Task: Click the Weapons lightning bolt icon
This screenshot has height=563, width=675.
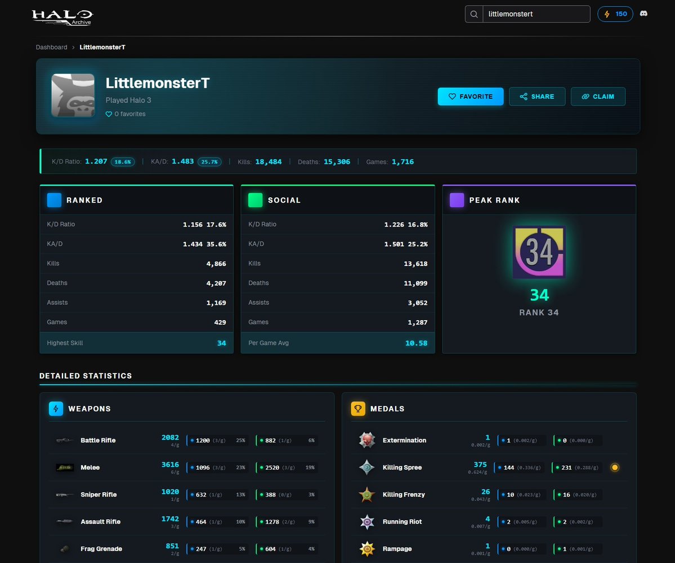Action: (56, 408)
